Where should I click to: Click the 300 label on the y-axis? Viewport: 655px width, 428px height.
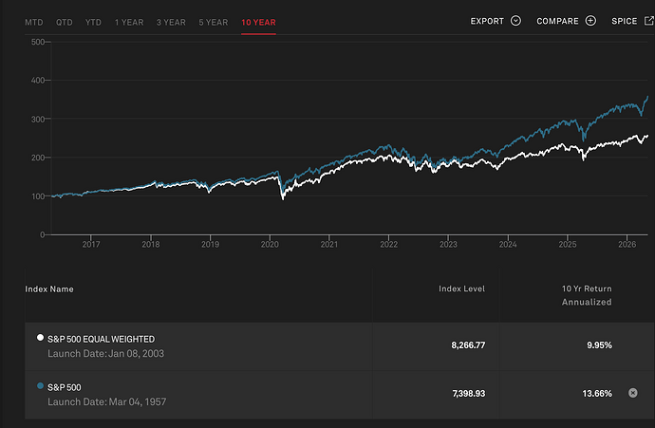pyautogui.click(x=38, y=119)
